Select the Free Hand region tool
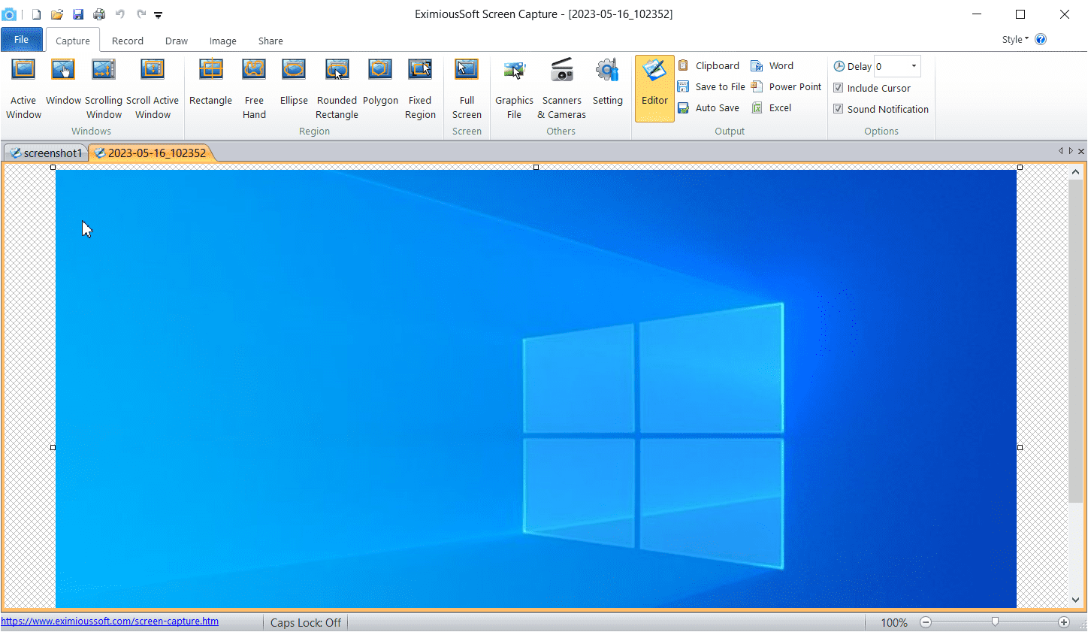Viewport: 1088px width, 632px height. click(254, 89)
